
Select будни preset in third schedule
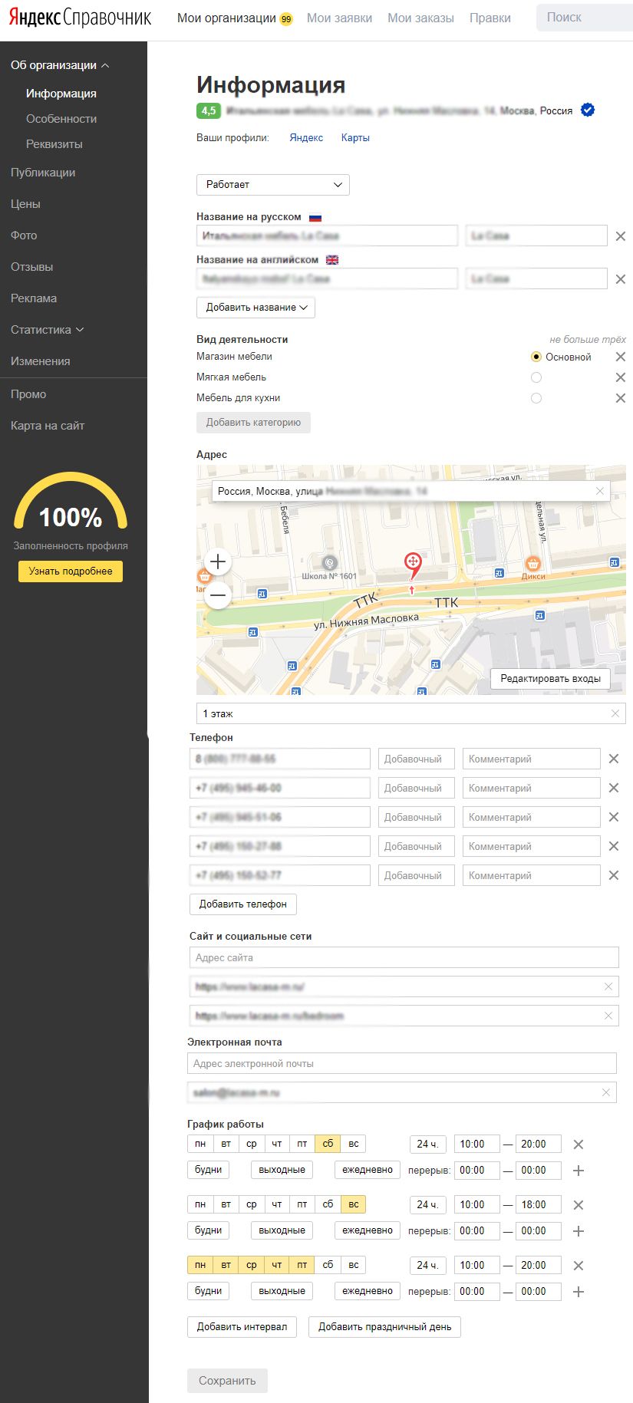[208, 1291]
